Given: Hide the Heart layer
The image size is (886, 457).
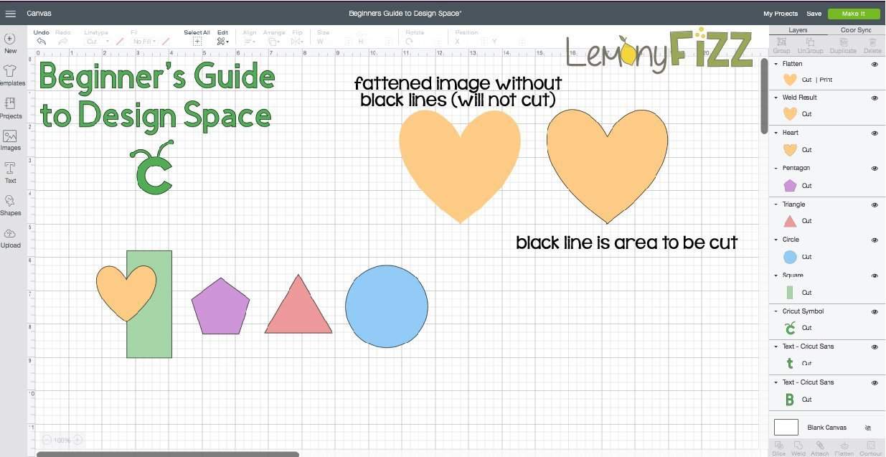Looking at the screenshot, I should 875,133.
